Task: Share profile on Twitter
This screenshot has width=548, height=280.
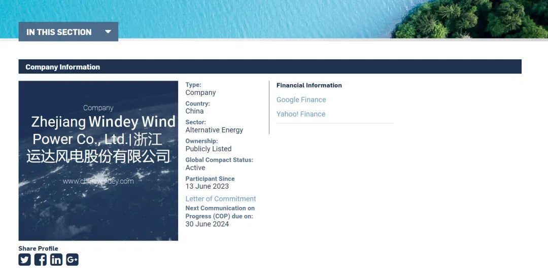Action: (x=25, y=260)
